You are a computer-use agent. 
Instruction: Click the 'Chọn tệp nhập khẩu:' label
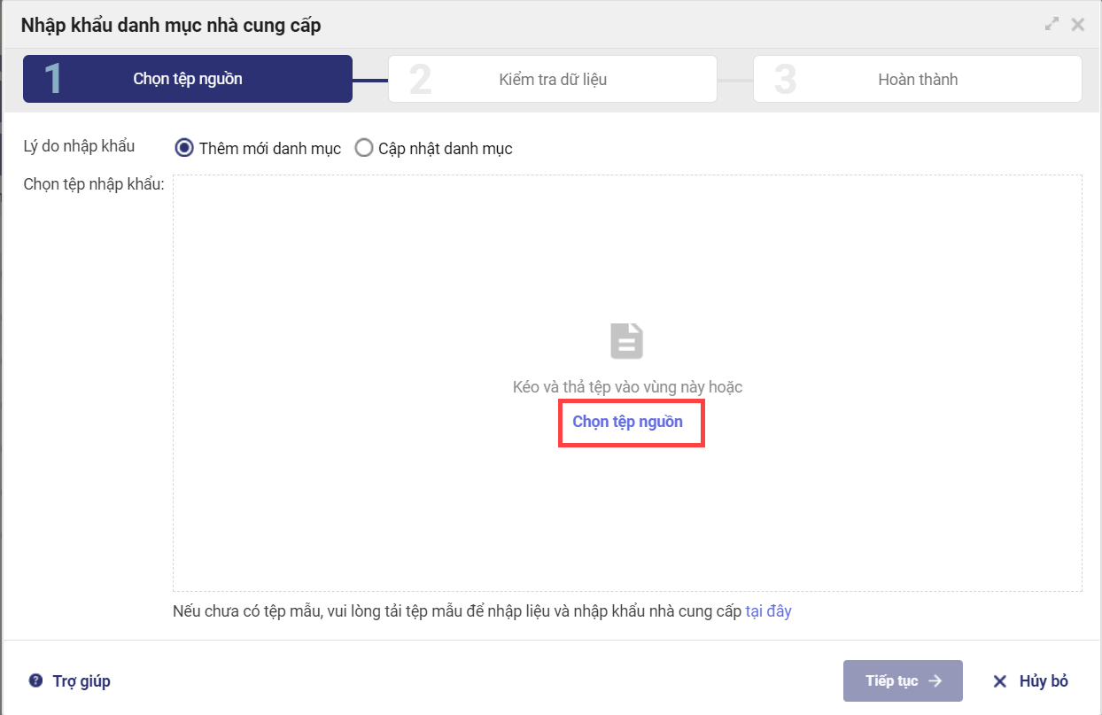coord(95,183)
